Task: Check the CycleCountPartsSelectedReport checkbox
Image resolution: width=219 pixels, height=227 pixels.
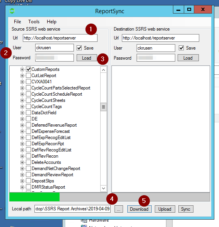Action: point(28,88)
